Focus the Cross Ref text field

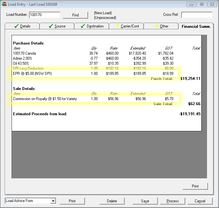pyautogui.click(x=197, y=15)
